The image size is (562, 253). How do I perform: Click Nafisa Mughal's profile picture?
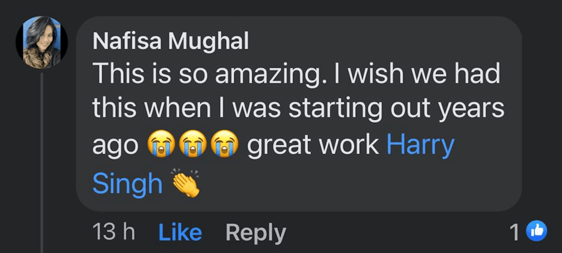point(42,43)
